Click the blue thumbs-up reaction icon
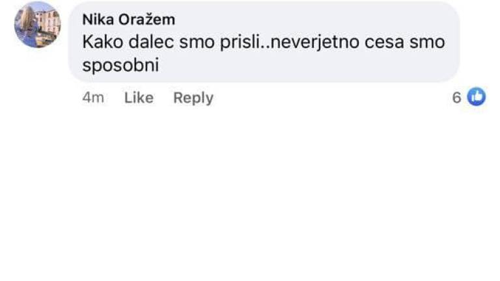500x281 pixels. click(x=477, y=98)
